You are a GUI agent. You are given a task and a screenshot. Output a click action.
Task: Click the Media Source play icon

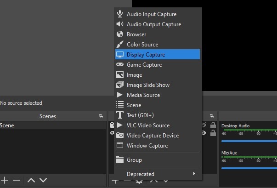pos(120,95)
